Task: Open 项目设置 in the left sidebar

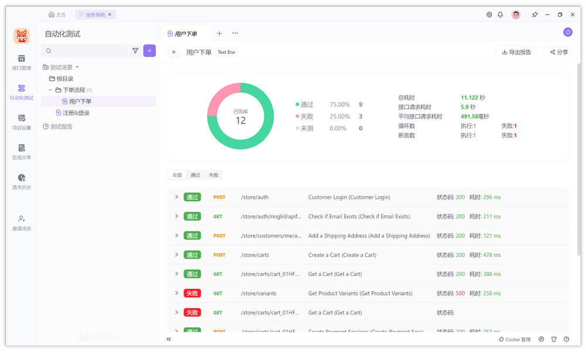Action: pos(22,122)
